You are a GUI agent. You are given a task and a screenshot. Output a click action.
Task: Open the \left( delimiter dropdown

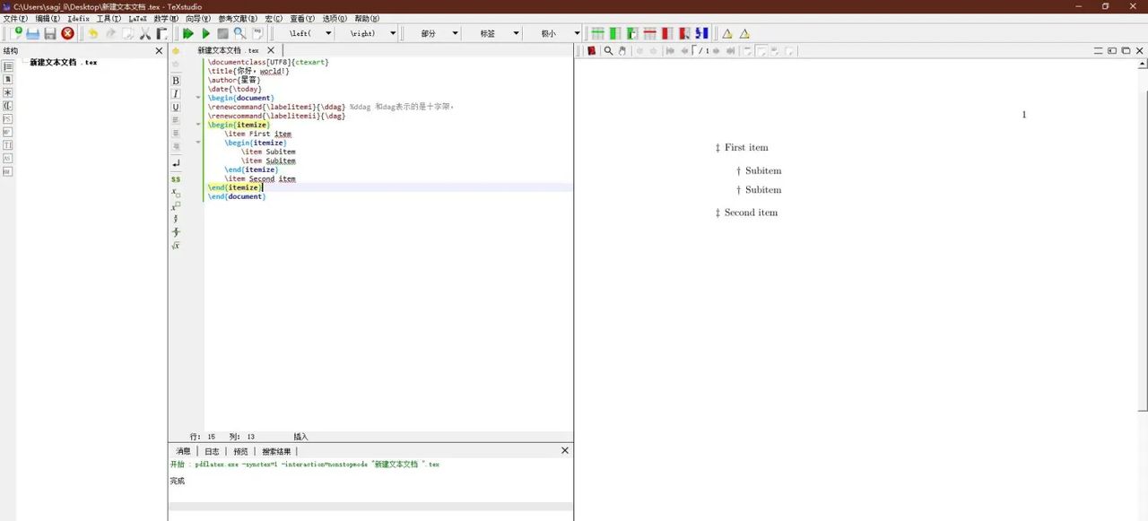click(x=327, y=33)
